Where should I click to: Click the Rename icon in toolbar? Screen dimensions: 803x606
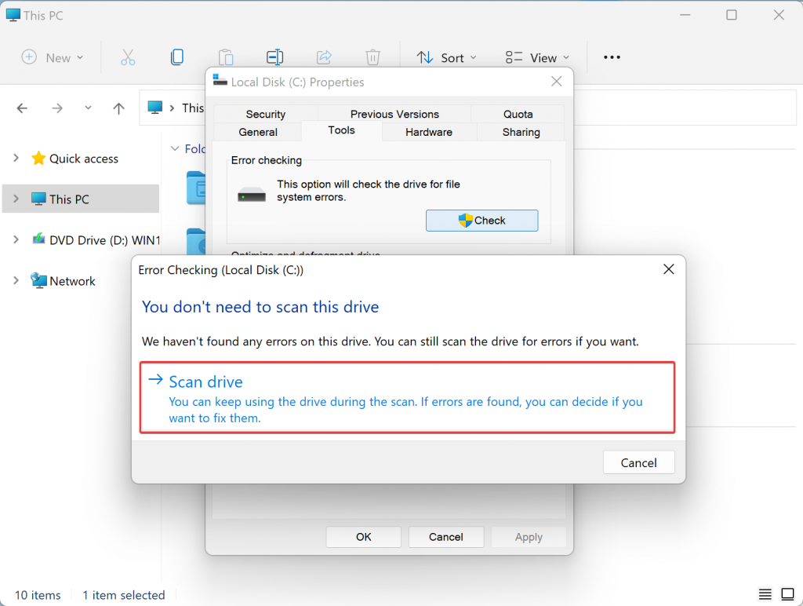click(x=275, y=57)
